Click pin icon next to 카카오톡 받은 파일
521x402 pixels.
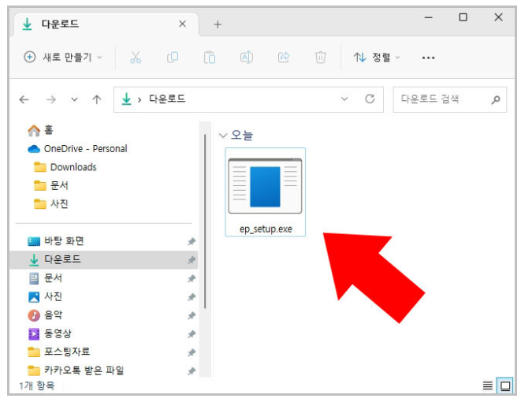(x=192, y=371)
